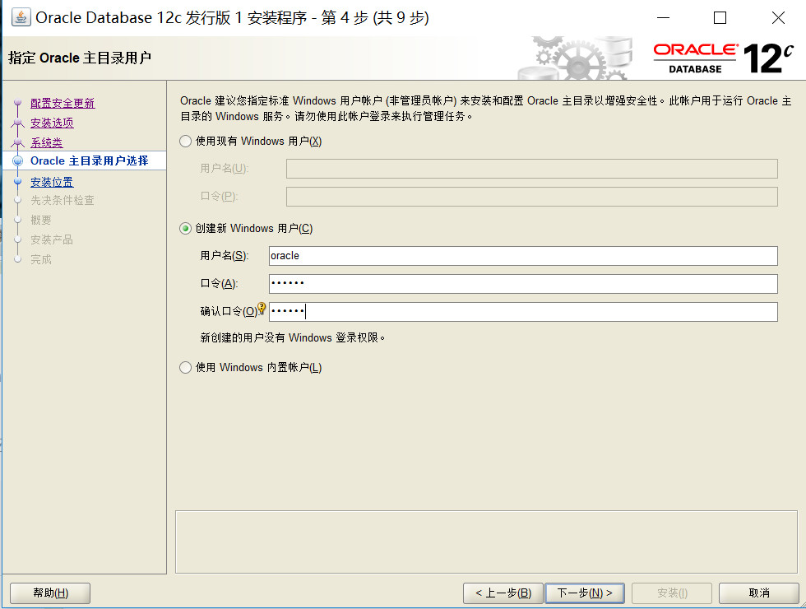The width and height of the screenshot is (806, 609).
Task: Select 创建新 Windows 用户 radio button
Action: [186, 228]
